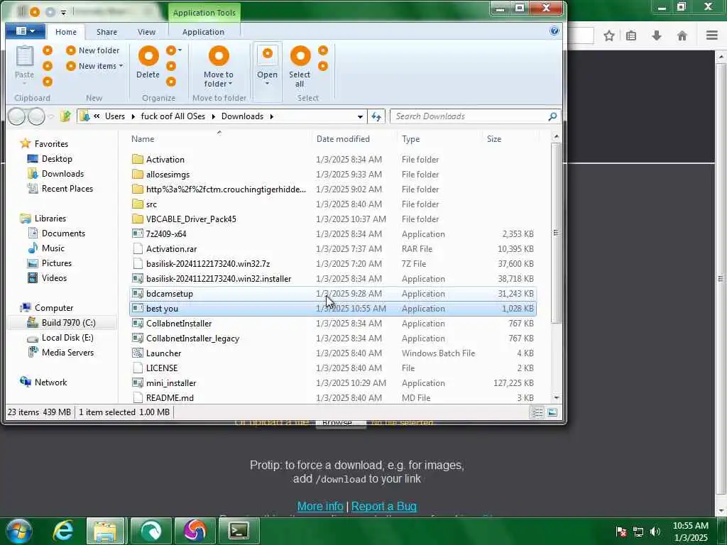
Task: Click the Application Tools contextual tab header
Action: pos(204,13)
